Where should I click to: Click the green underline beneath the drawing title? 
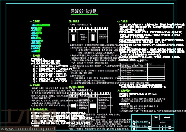point(83,15)
